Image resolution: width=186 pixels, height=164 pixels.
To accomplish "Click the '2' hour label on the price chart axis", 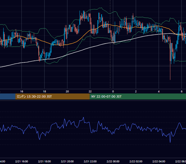I will click(x=136, y=92).
